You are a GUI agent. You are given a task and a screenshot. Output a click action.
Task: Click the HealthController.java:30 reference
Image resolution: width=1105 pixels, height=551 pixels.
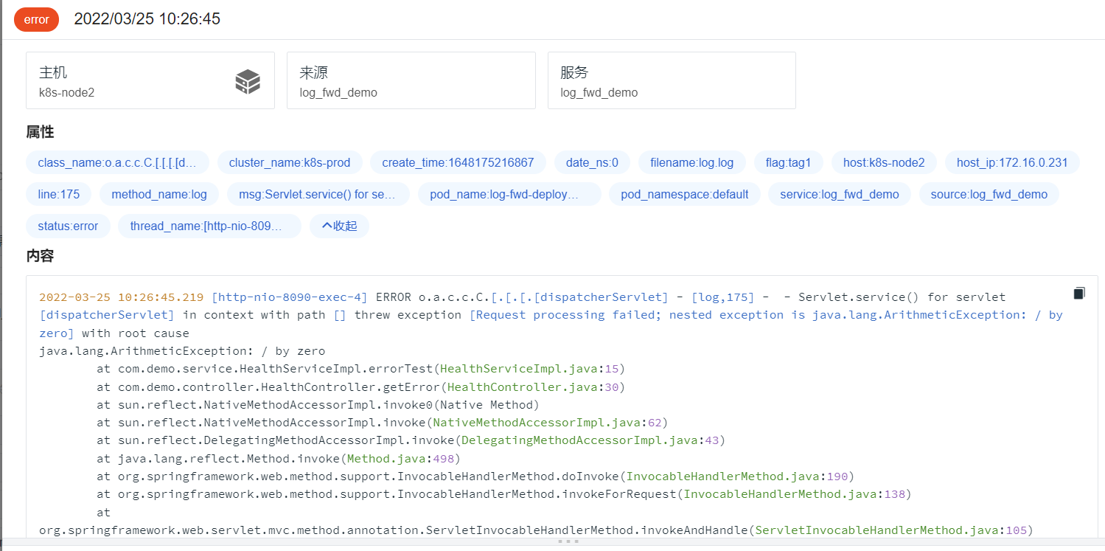[532, 387]
